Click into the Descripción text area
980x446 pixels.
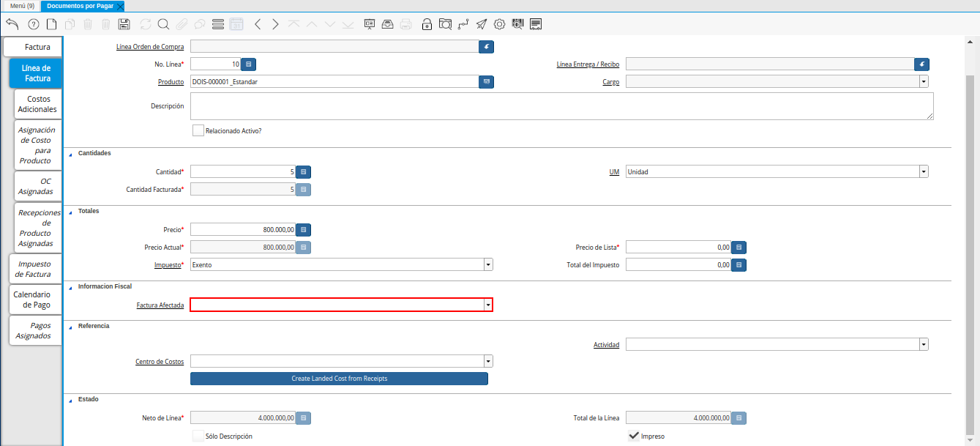[561, 106]
